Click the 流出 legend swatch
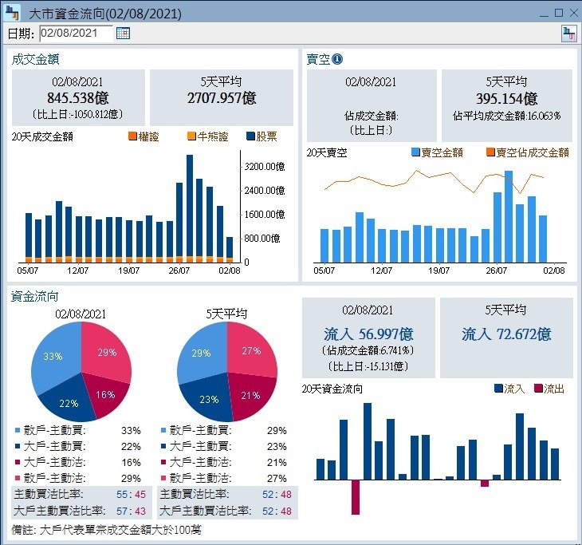The image size is (582, 545). pos(538,389)
